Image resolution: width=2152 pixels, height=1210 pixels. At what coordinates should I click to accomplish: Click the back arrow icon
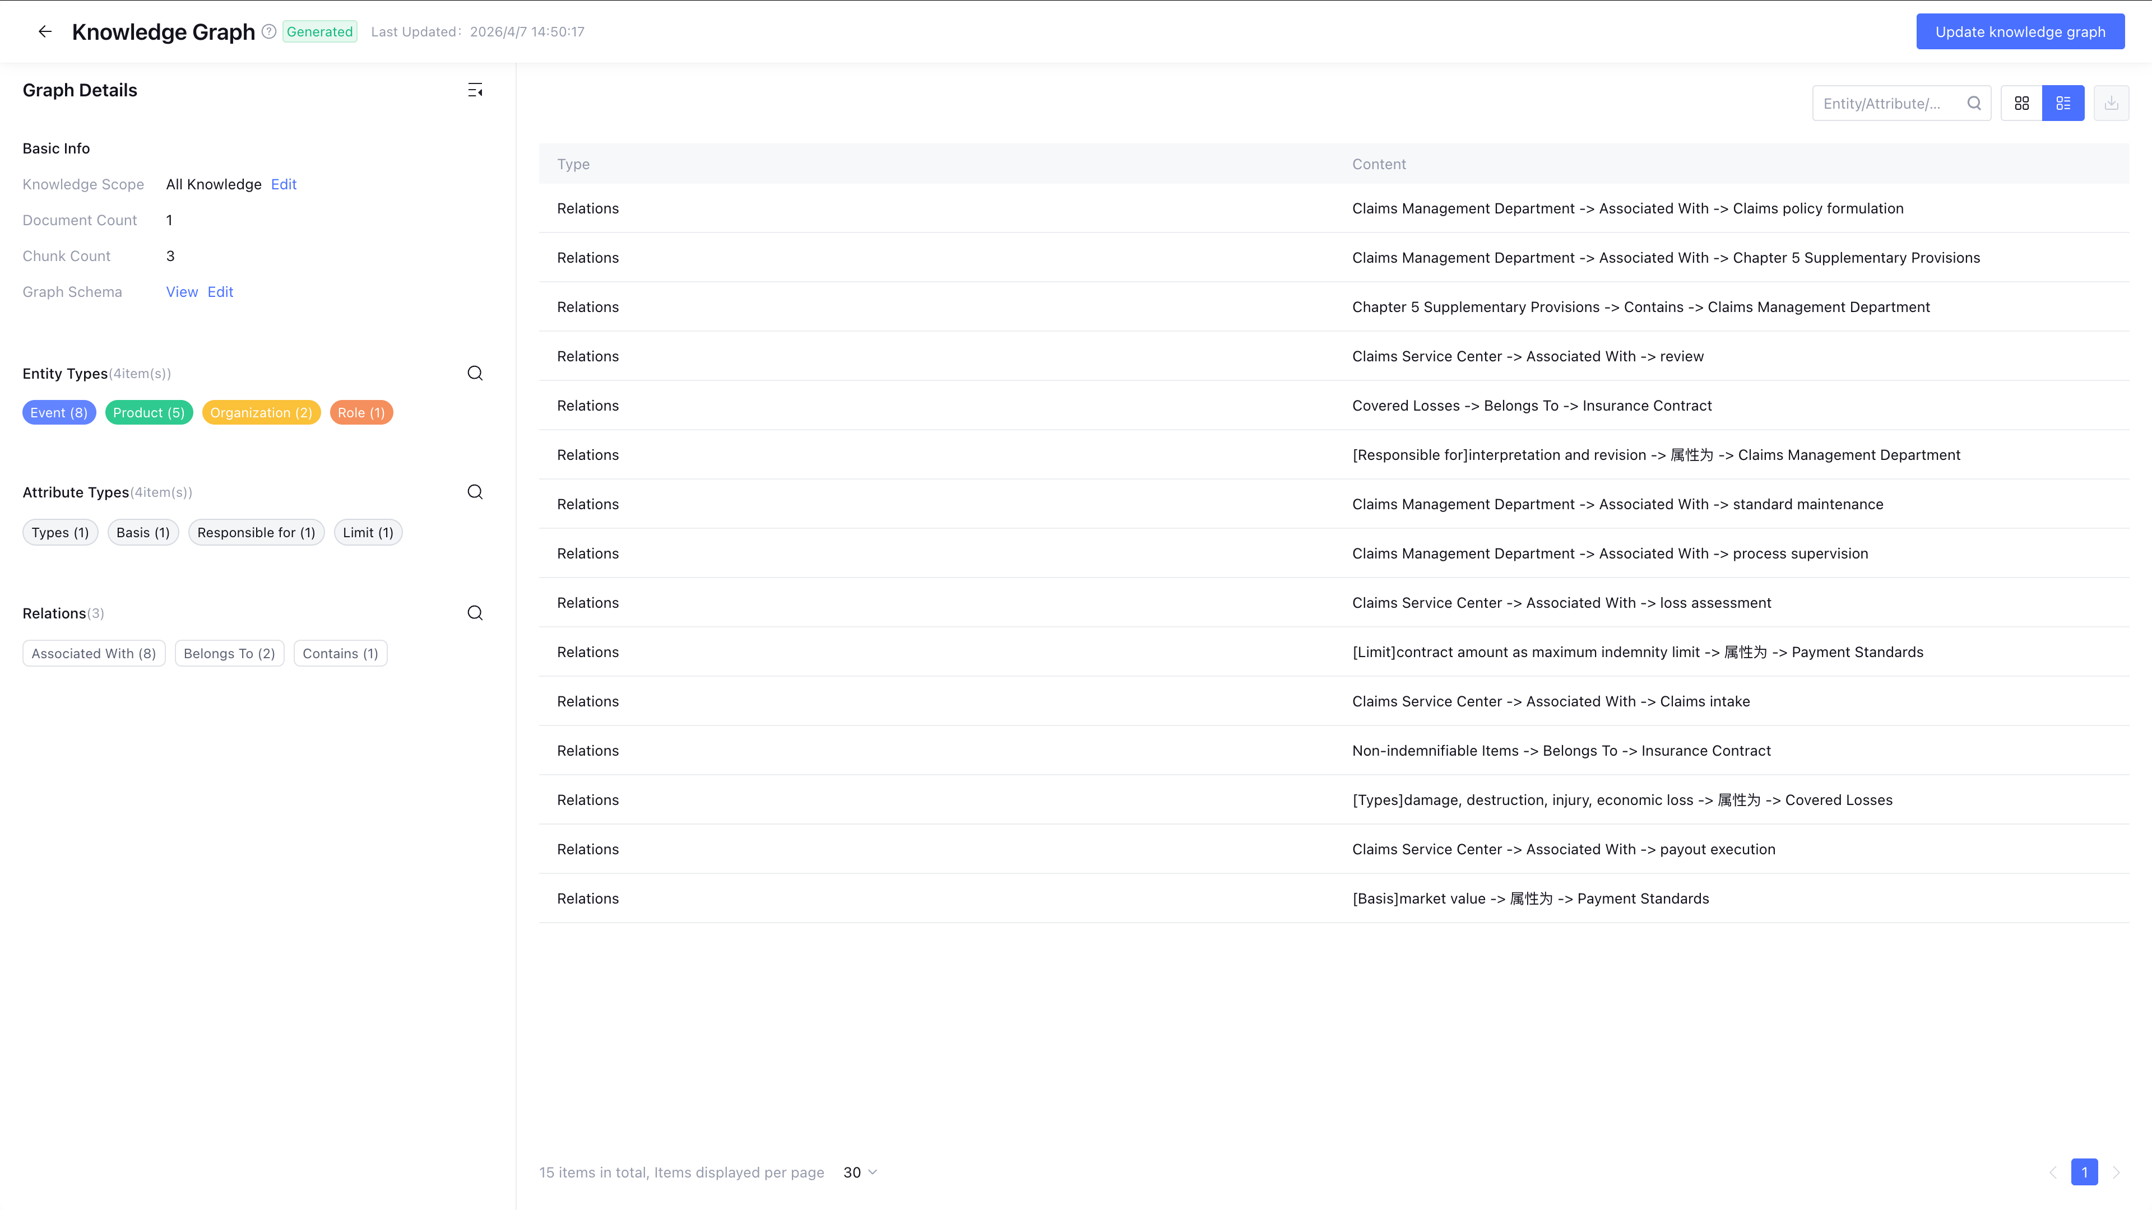tap(45, 32)
